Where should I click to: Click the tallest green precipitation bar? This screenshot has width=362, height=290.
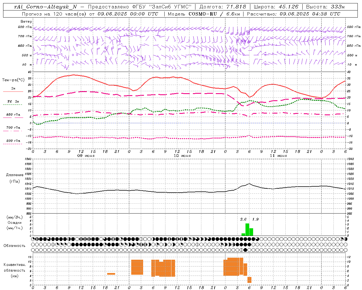point(247,229)
